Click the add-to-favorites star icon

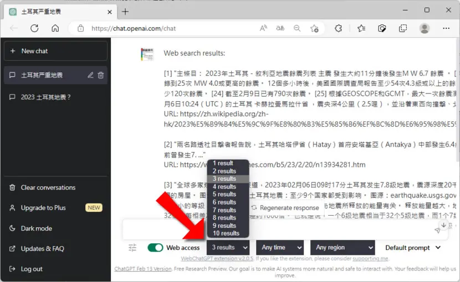pyautogui.click(x=314, y=28)
